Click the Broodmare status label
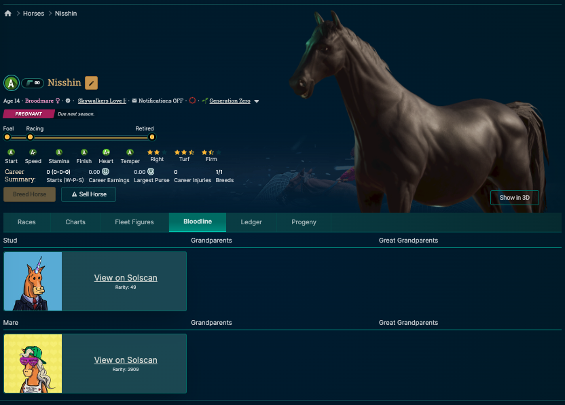This screenshot has height=405, width=565. click(39, 101)
